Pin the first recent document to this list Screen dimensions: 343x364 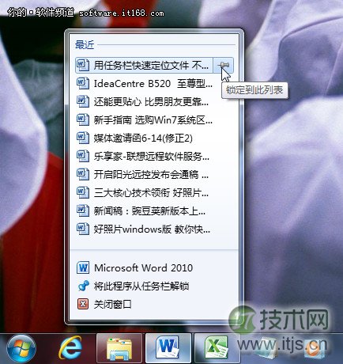(x=223, y=65)
